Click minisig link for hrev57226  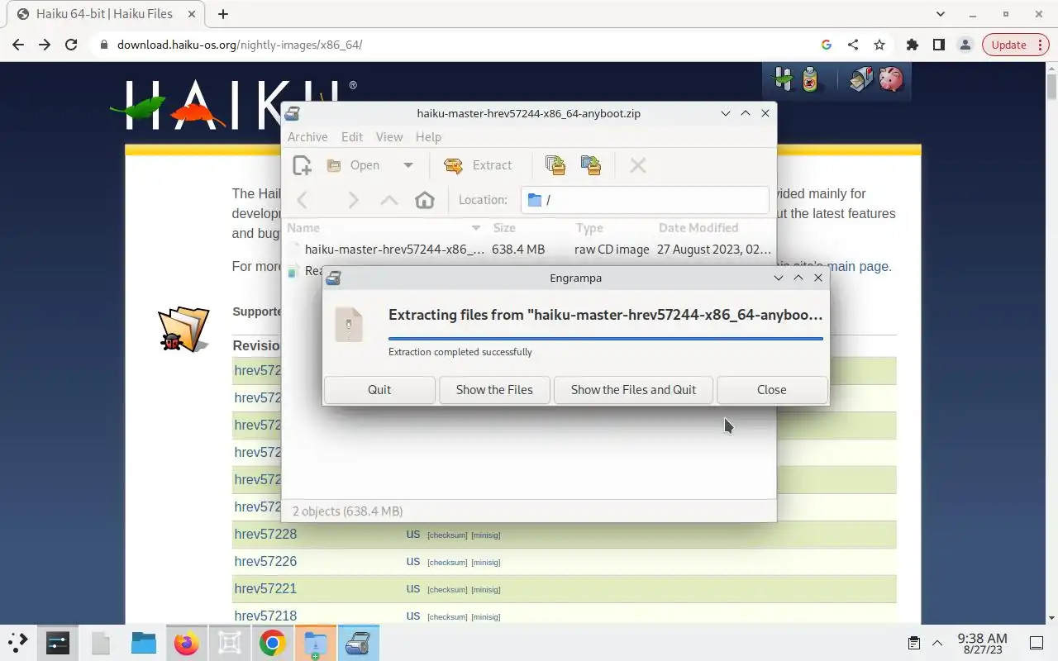486,563
